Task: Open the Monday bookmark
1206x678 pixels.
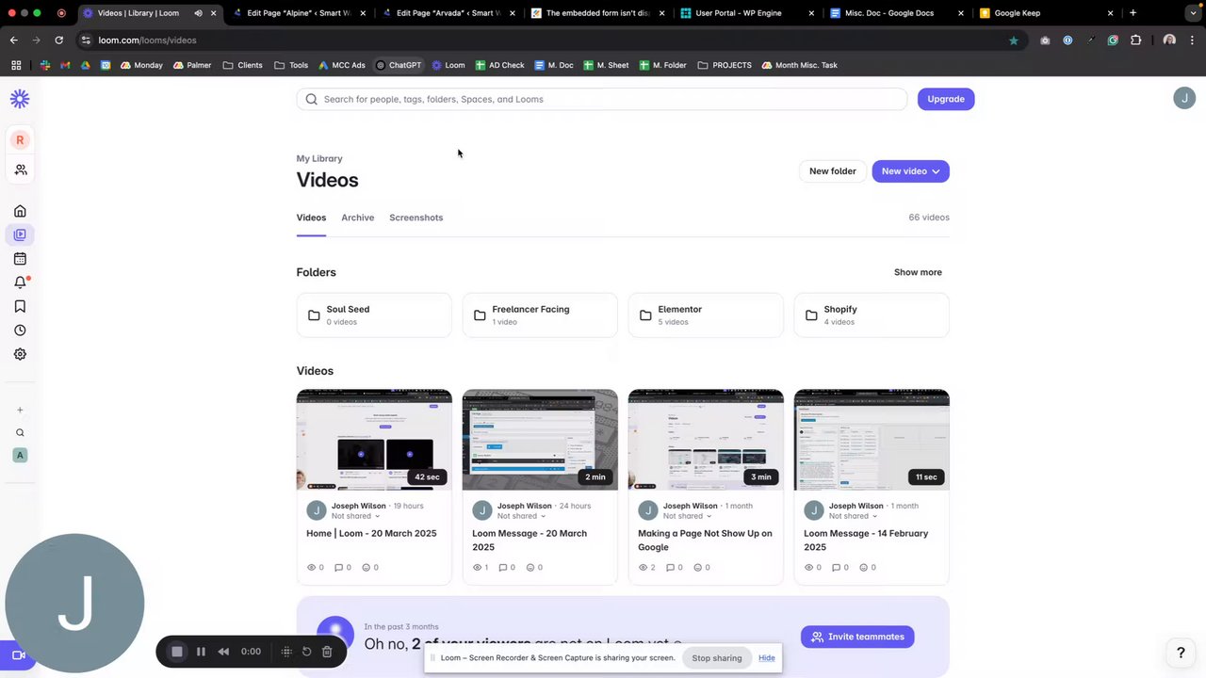Action: tap(141, 65)
